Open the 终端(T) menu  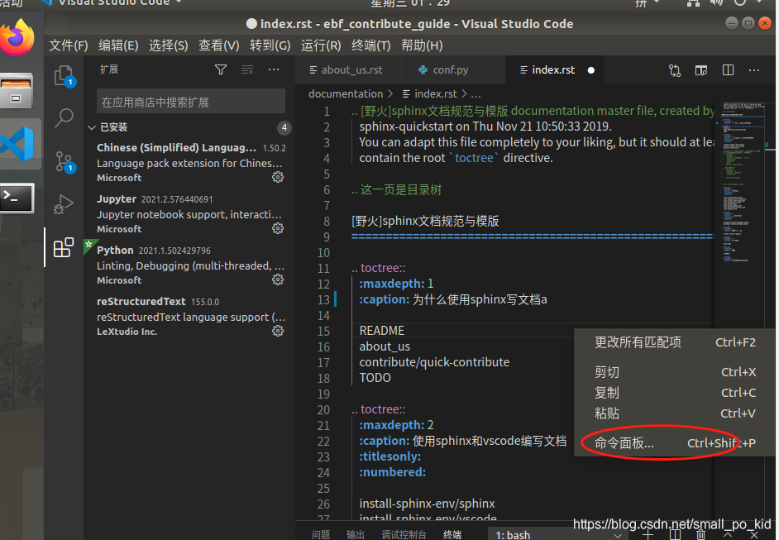coord(371,45)
